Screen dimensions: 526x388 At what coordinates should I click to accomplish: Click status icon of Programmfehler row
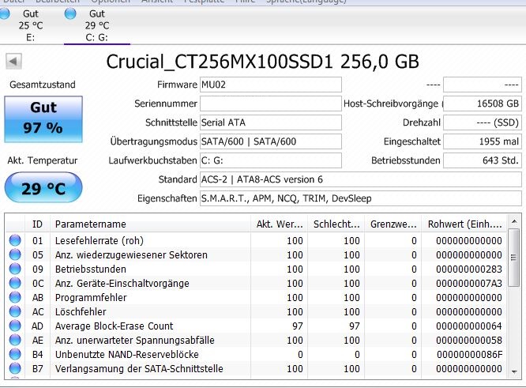(x=15, y=297)
